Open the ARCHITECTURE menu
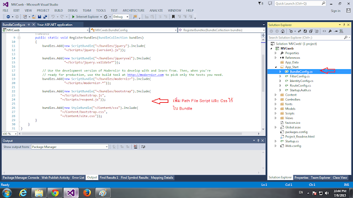This screenshot has height=198, width=353. tap(133, 10)
